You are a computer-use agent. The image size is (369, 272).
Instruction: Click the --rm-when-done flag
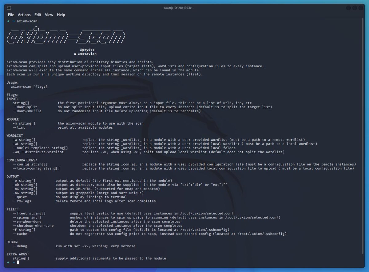27,222
